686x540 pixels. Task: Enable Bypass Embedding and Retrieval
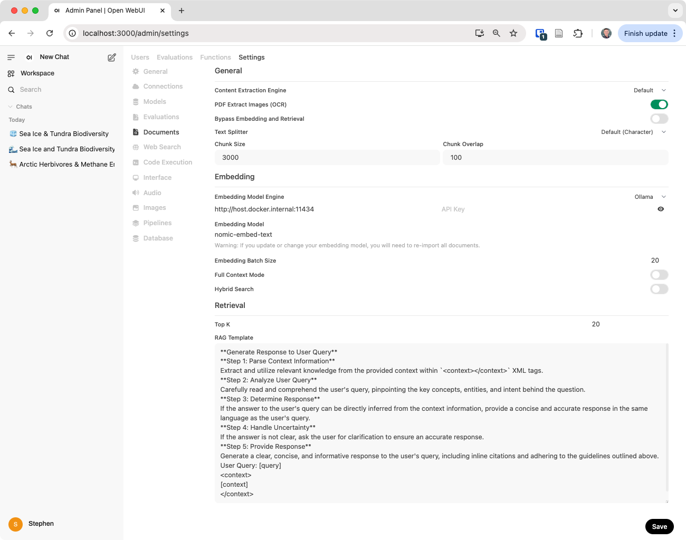(x=659, y=119)
